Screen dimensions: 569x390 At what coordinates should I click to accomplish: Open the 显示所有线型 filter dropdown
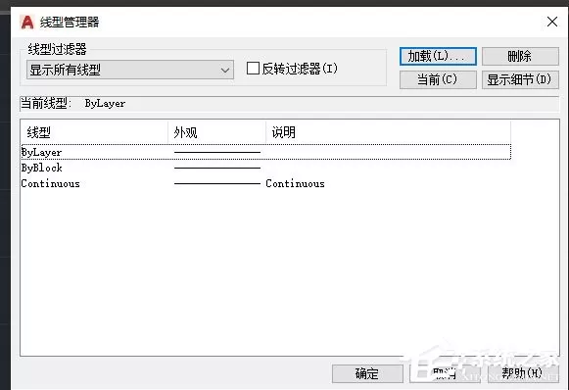click(130, 70)
